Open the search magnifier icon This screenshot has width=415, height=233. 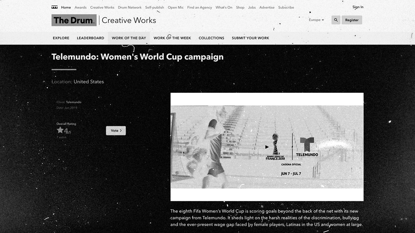click(x=336, y=20)
